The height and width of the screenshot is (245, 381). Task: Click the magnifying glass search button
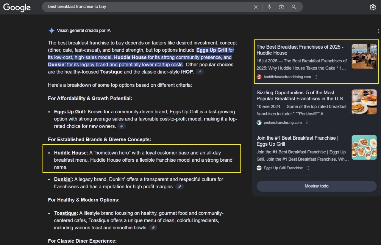click(294, 7)
